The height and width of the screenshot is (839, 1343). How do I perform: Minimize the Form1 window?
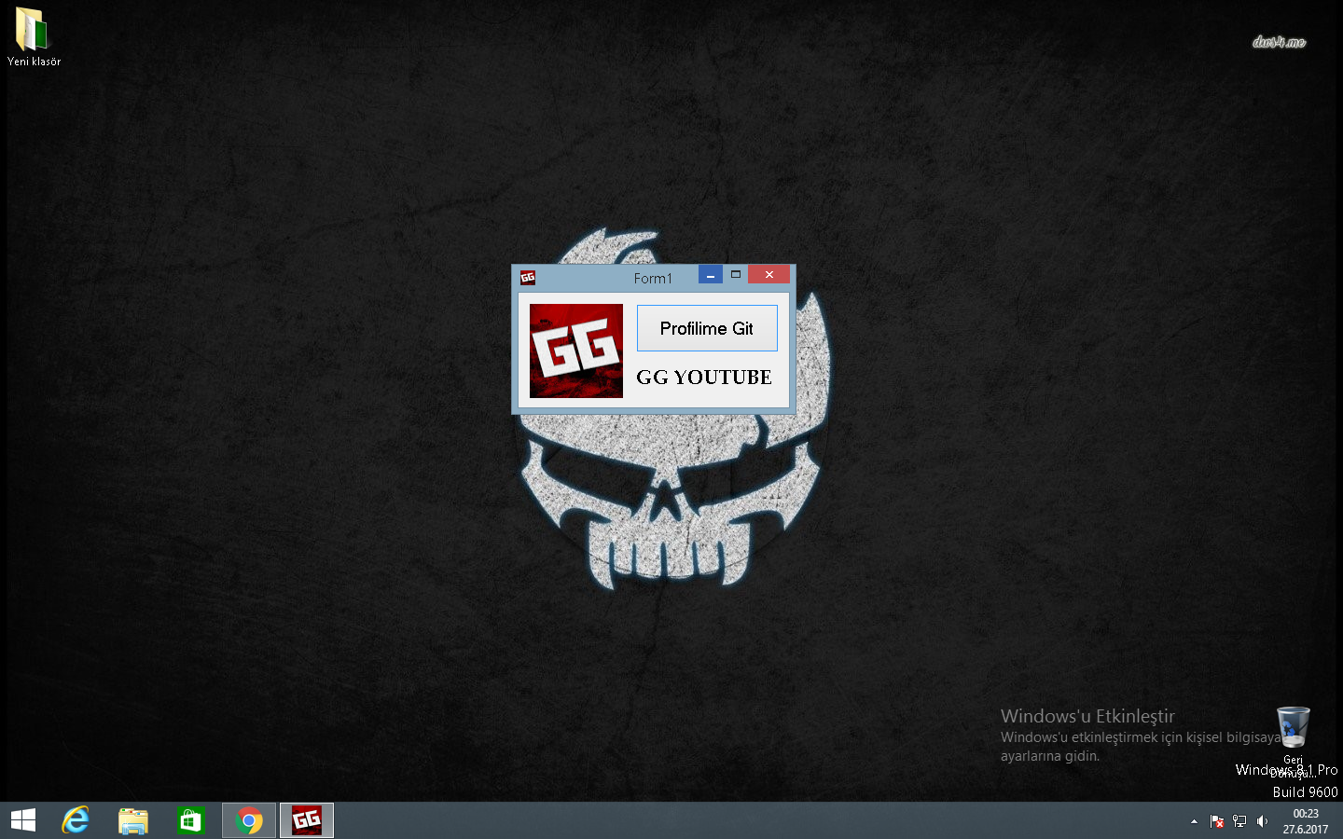pos(711,274)
